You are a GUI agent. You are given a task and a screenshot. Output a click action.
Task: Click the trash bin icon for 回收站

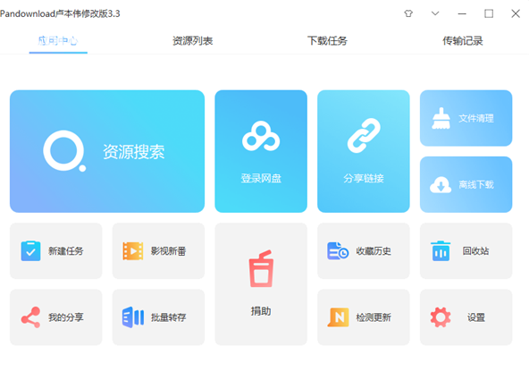pyautogui.click(x=441, y=250)
